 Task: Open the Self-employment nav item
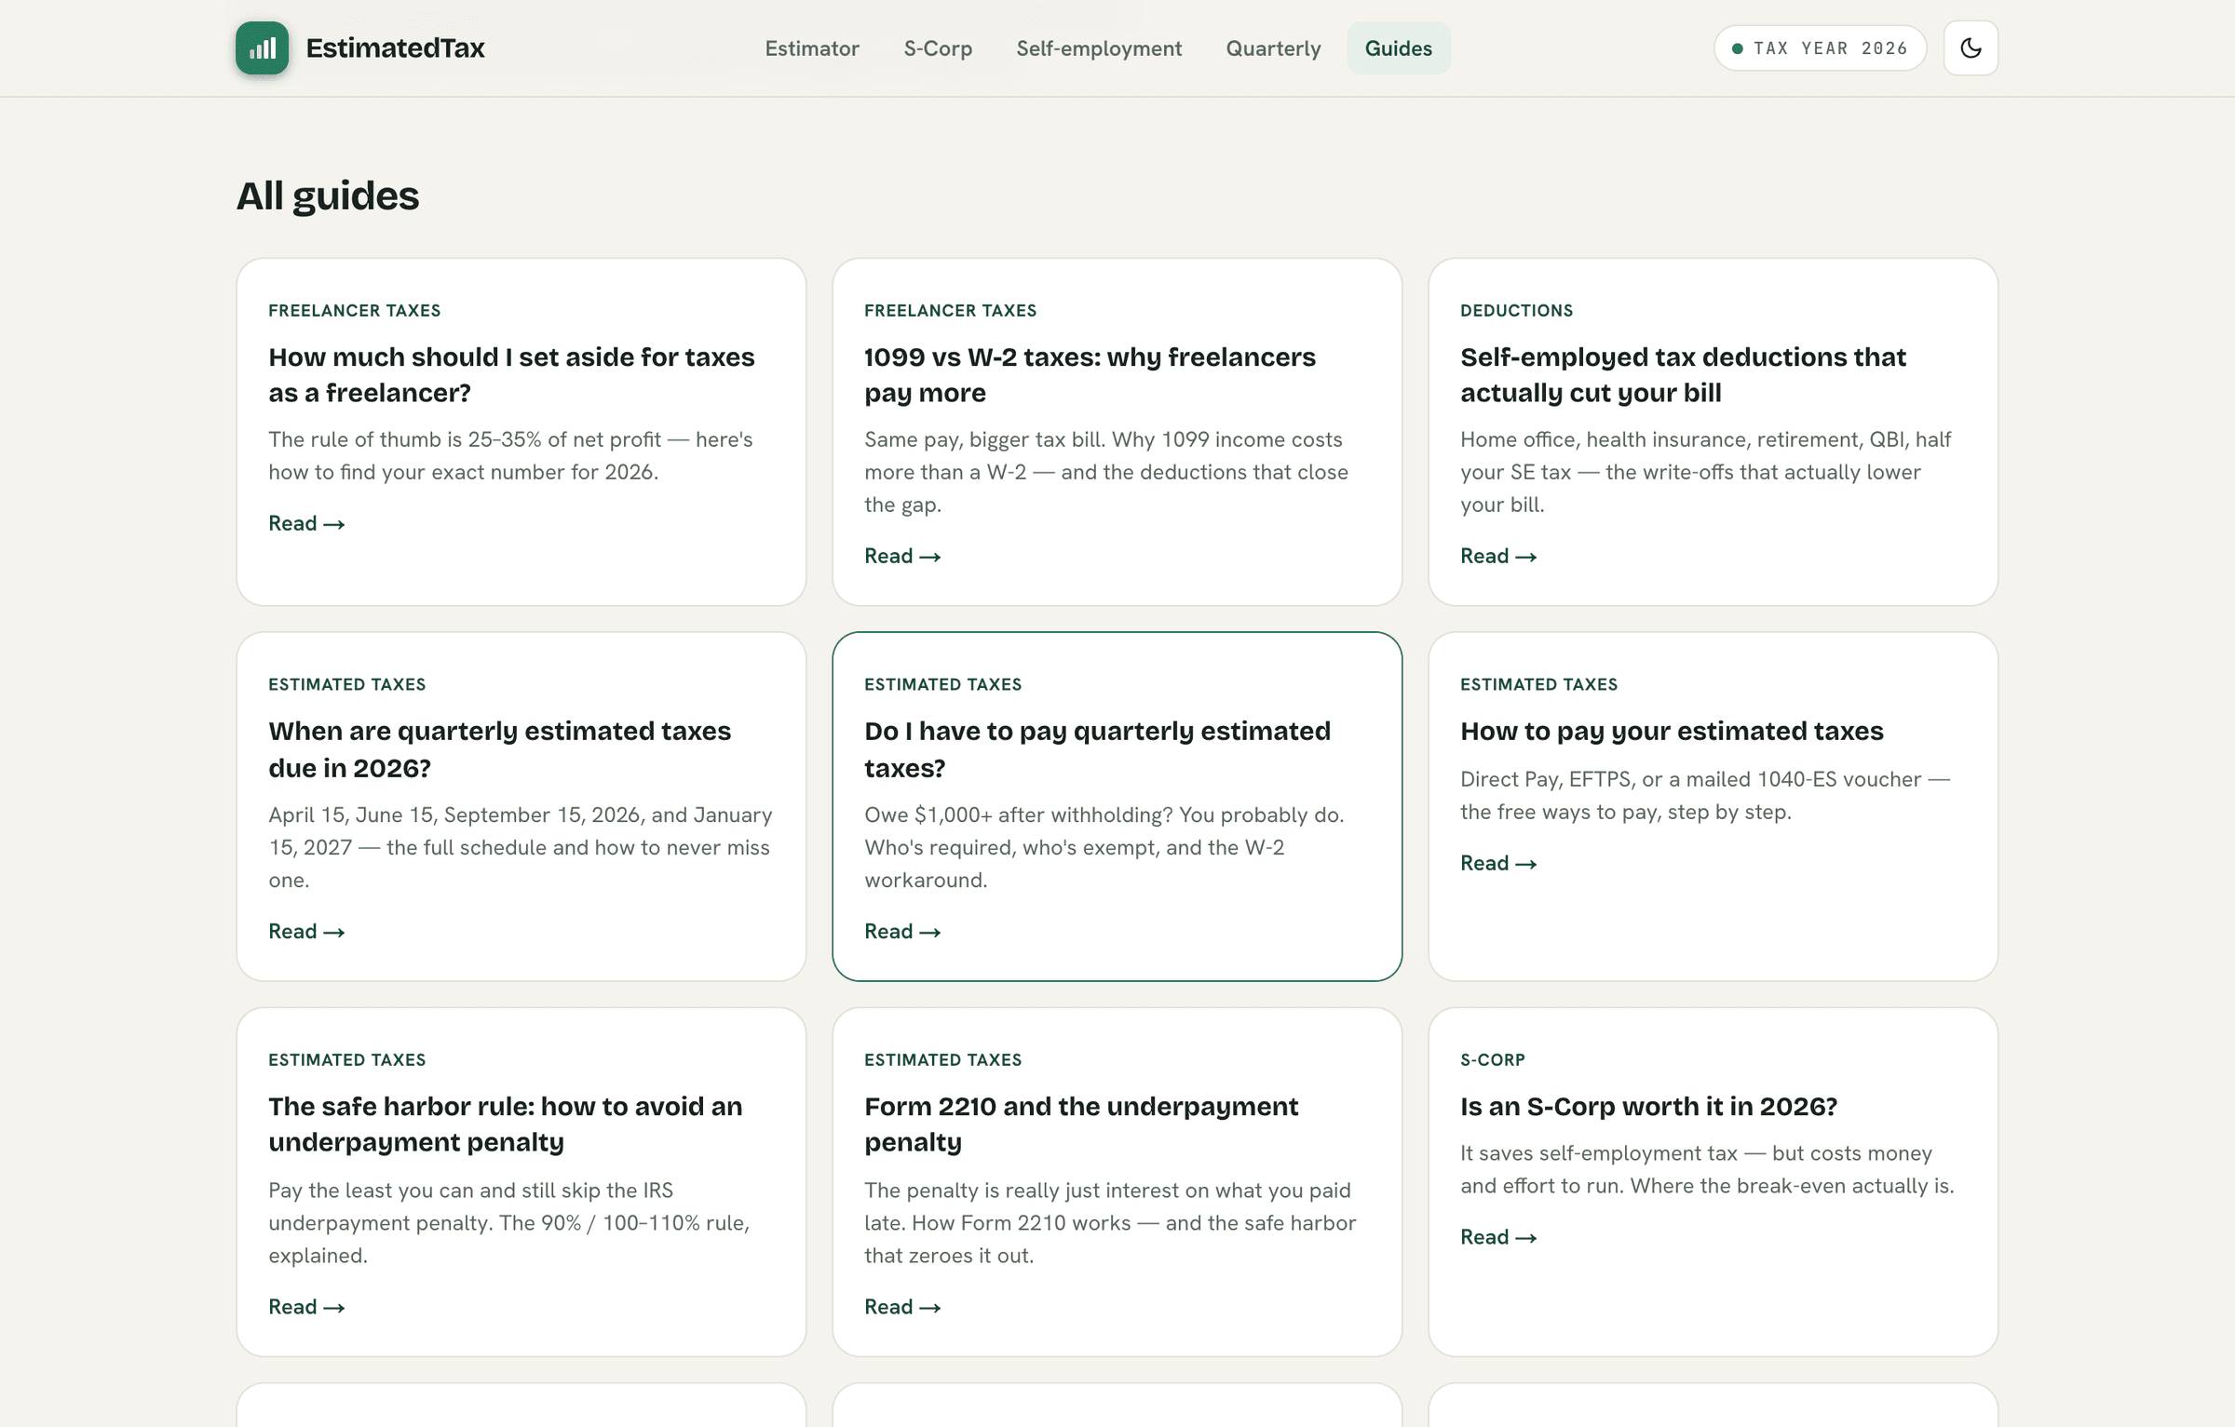(x=1099, y=48)
